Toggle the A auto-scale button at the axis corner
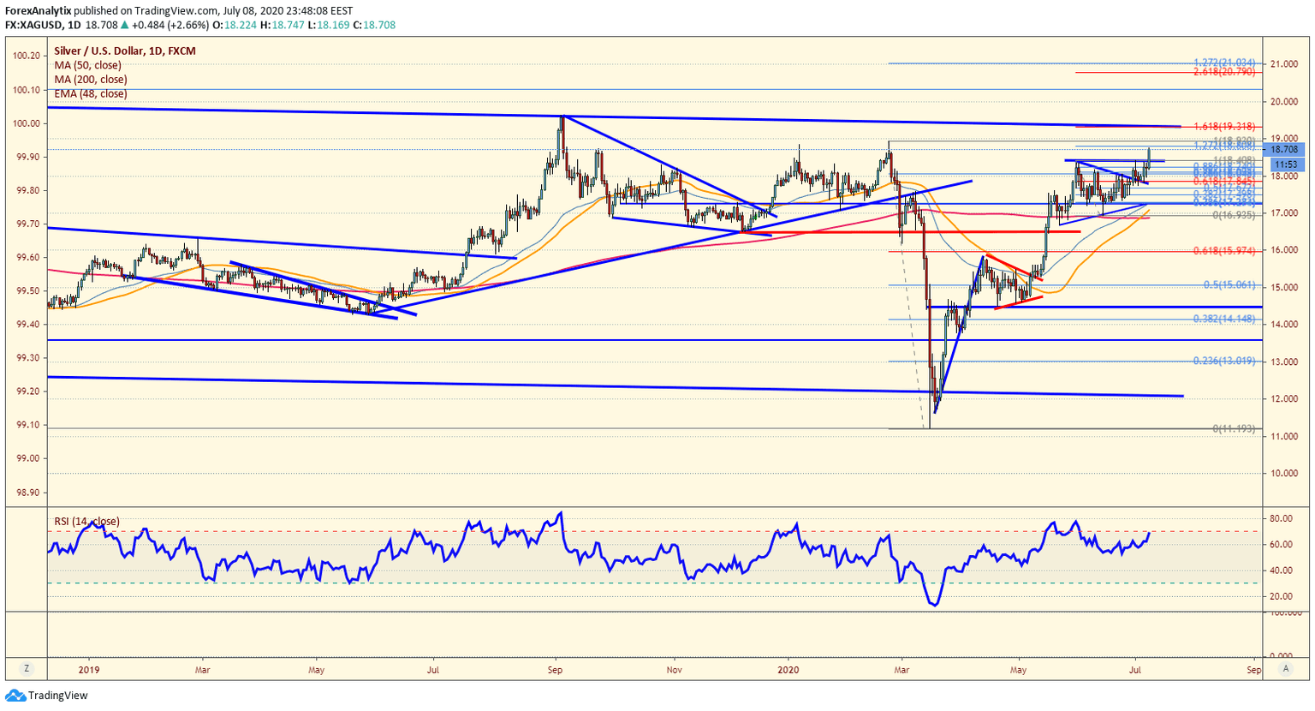 [x=1286, y=668]
